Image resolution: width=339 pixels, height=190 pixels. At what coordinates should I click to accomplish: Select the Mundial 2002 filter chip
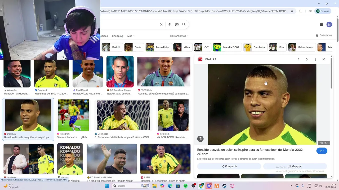coord(227,47)
